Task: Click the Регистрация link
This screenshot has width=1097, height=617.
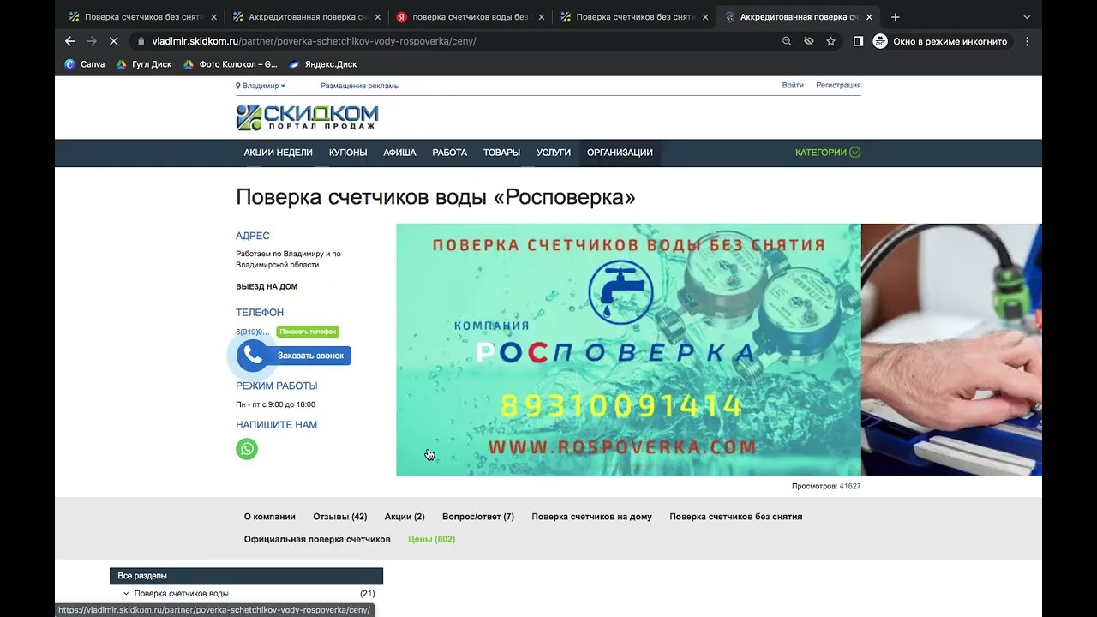Action: point(838,86)
